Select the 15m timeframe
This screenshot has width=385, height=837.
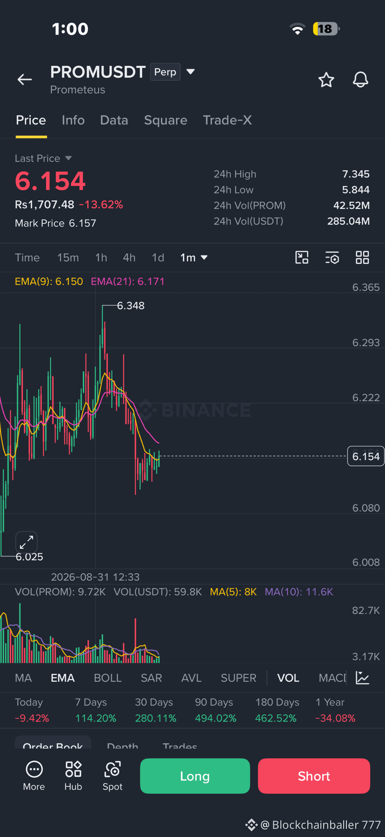(68, 258)
